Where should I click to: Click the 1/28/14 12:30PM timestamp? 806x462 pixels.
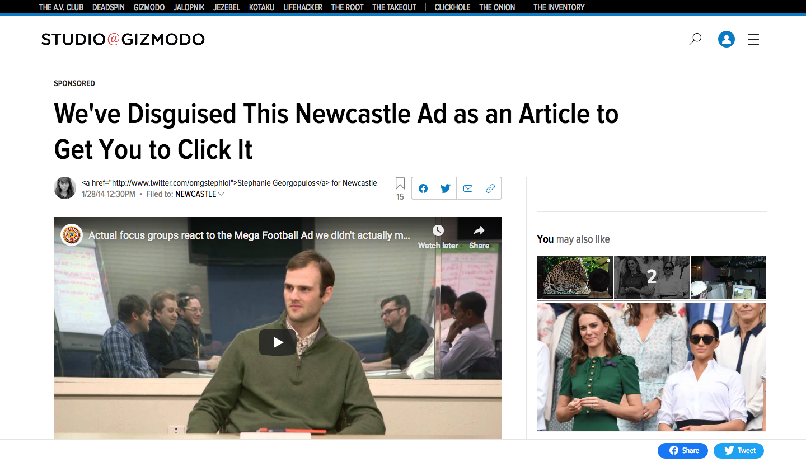point(109,194)
